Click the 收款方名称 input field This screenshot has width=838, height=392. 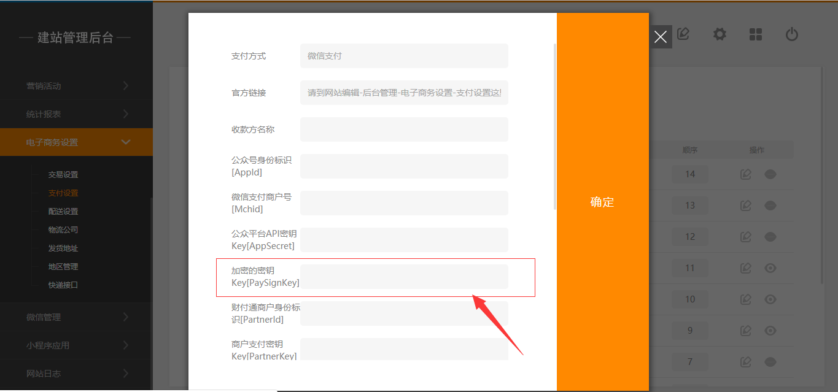click(404, 129)
